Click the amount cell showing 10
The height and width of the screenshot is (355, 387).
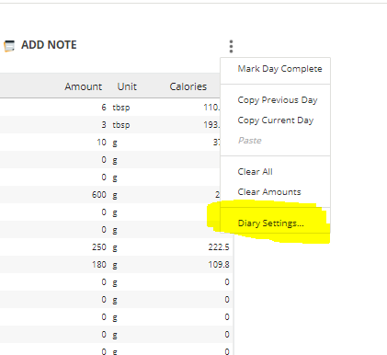101,143
